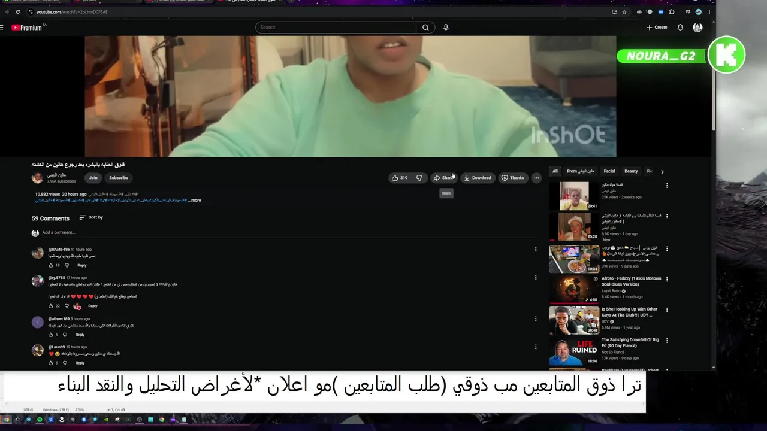Image resolution: width=767 pixels, height=431 pixels.
Task: Start voice search with the microphone
Action: [x=446, y=28]
